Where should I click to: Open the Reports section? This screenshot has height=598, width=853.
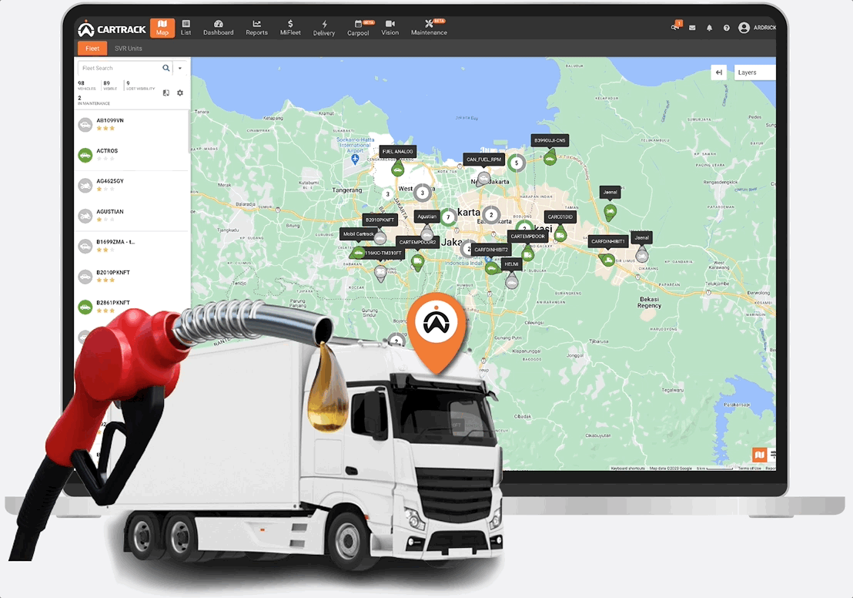click(x=257, y=28)
